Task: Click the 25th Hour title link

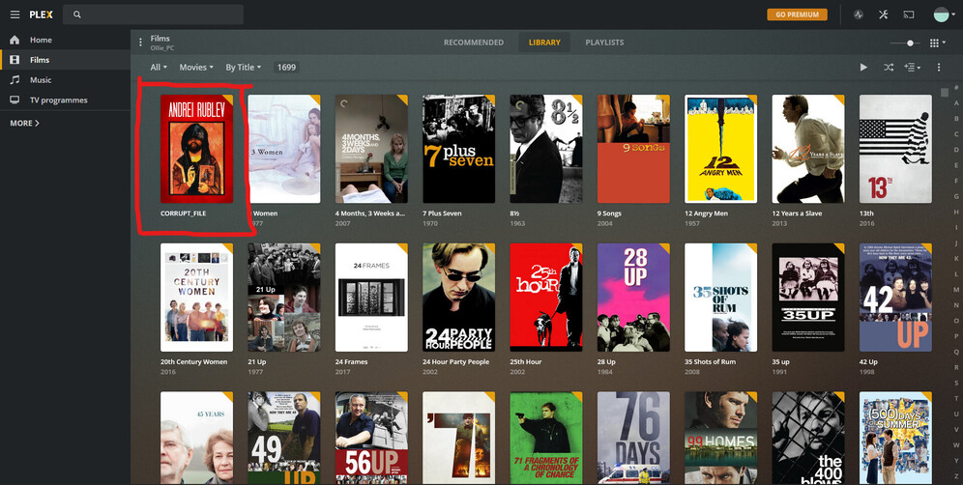Action: (x=526, y=362)
